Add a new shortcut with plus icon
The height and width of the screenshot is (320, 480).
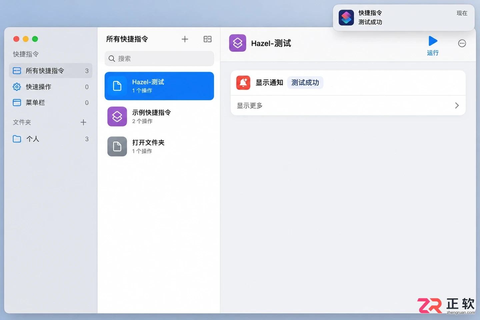click(x=185, y=39)
